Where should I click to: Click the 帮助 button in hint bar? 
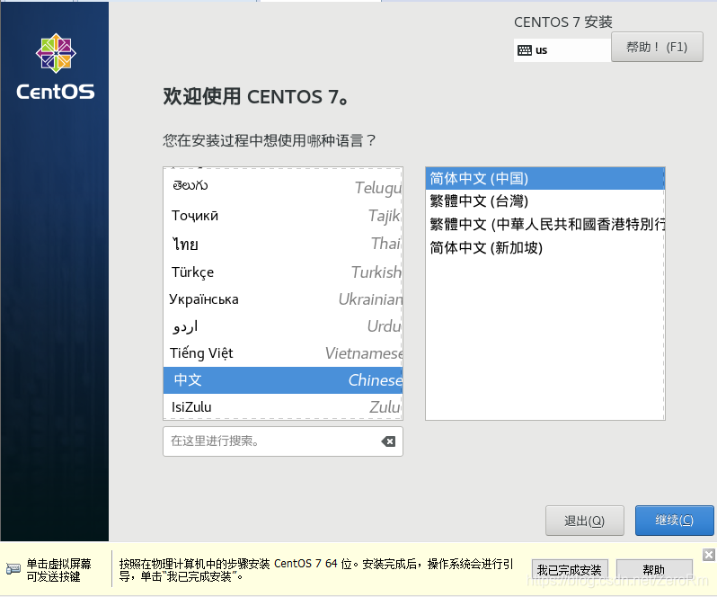point(654,570)
